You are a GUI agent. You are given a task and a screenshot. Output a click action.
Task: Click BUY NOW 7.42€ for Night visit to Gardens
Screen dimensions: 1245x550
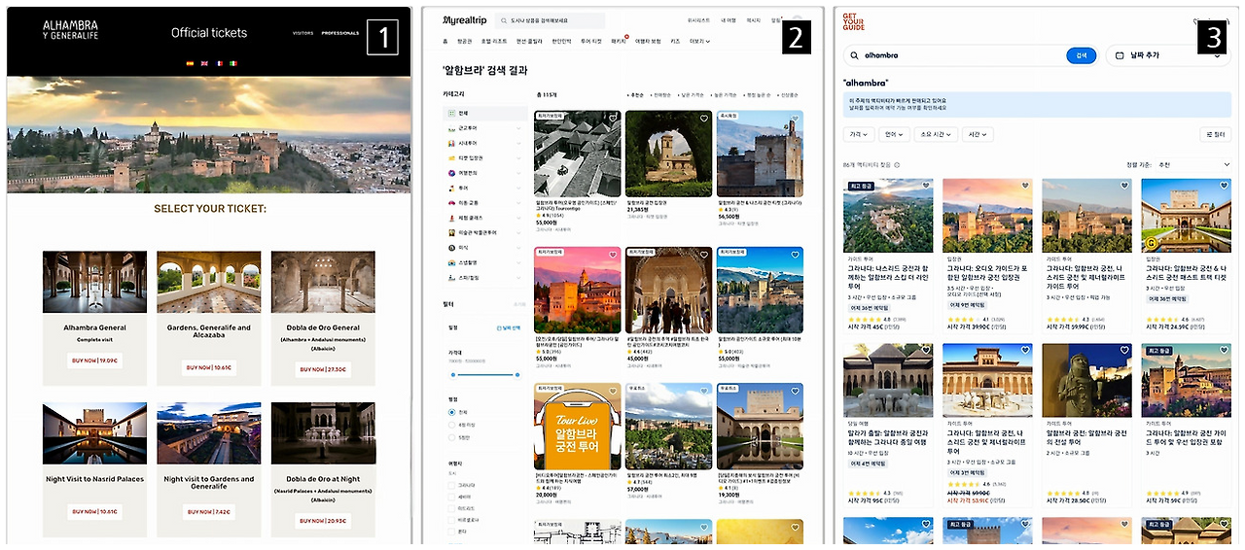[209, 511]
